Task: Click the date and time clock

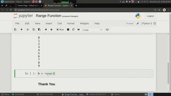Action: pyautogui.click(x=160, y=2)
